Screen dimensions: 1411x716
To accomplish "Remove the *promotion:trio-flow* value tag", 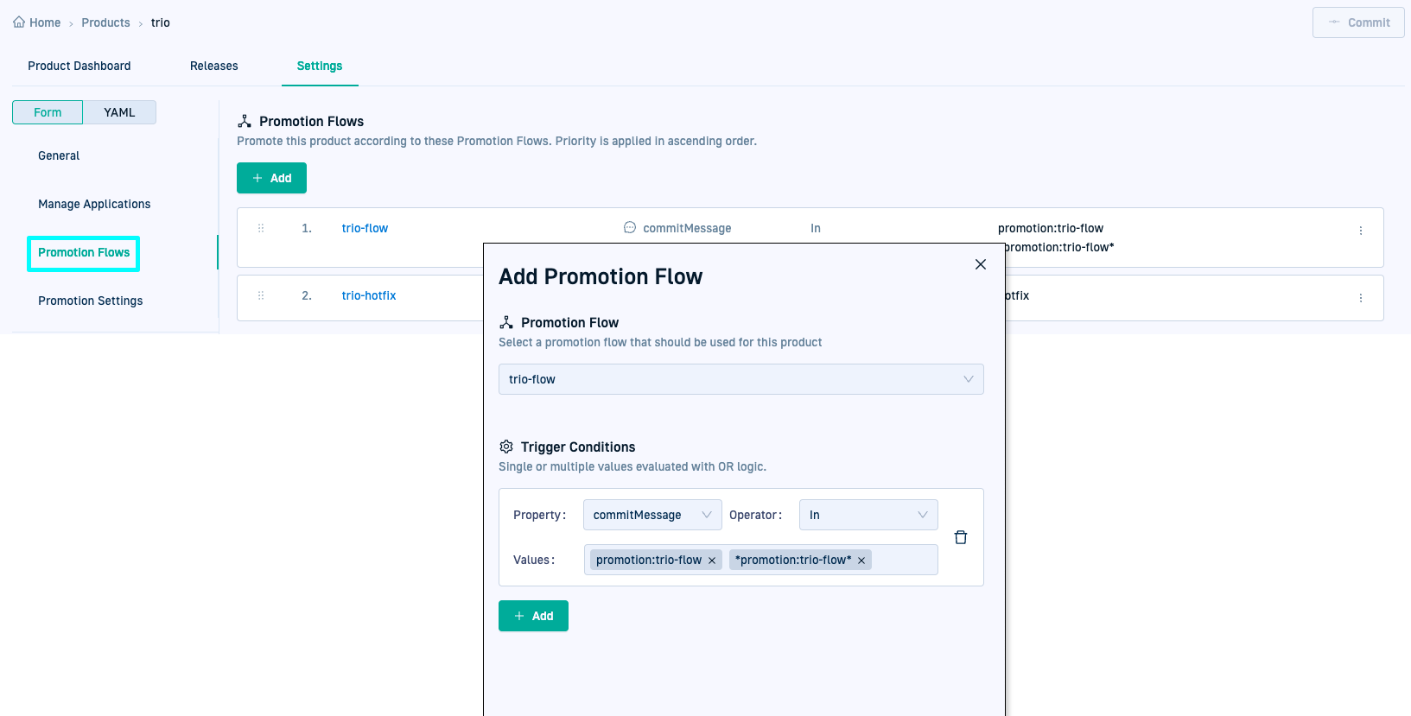I will pos(861,561).
